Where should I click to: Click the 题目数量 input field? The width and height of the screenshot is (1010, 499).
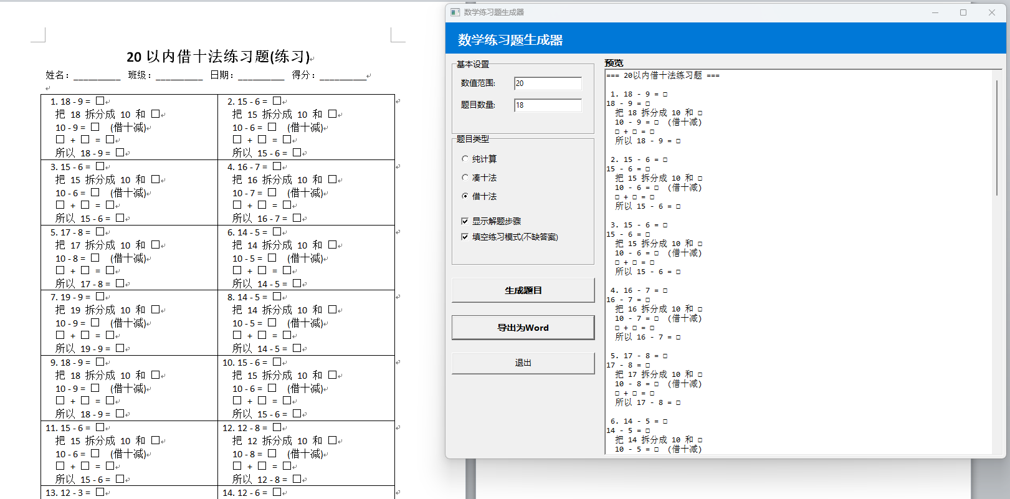tap(548, 105)
